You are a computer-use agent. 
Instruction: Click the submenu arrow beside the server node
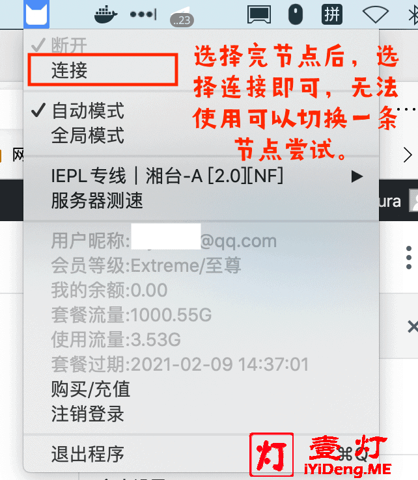(x=357, y=177)
